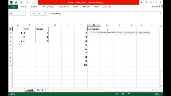
Task: Open the FORMULAS tab
Action: point(64,7)
